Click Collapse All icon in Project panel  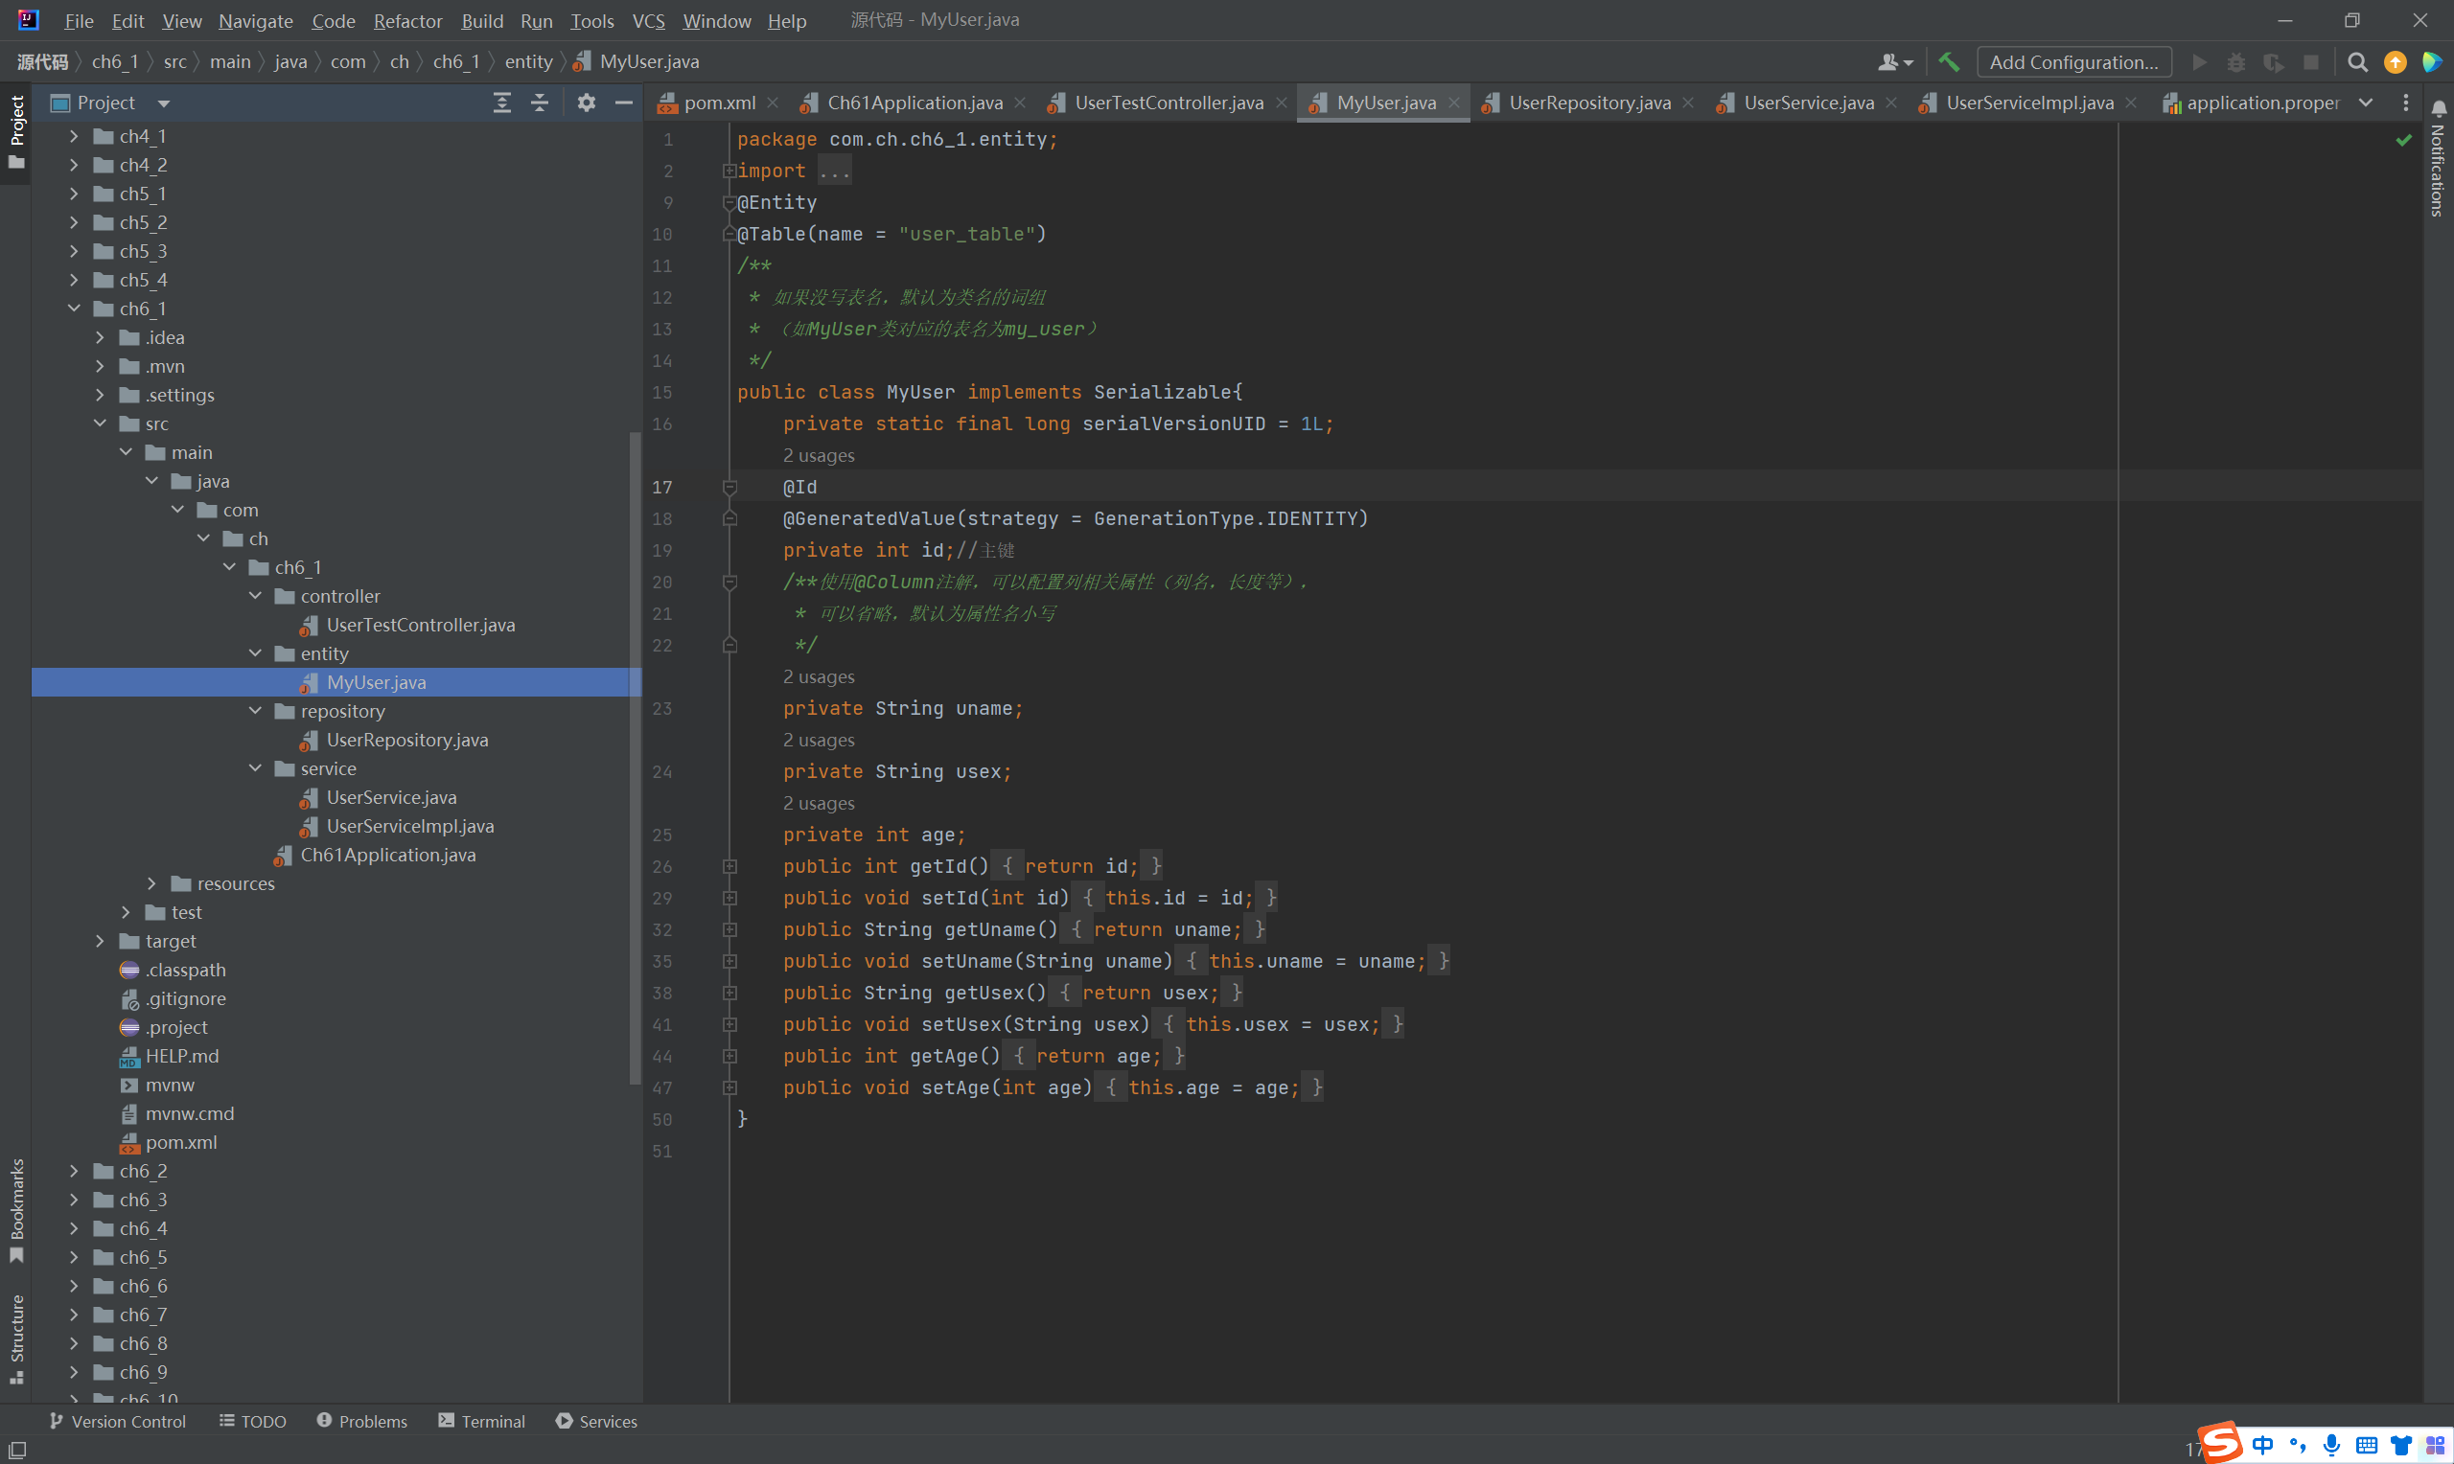[x=540, y=103]
